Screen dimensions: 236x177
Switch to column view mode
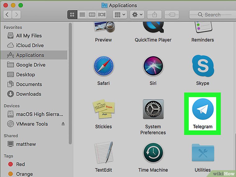(x=92, y=15)
